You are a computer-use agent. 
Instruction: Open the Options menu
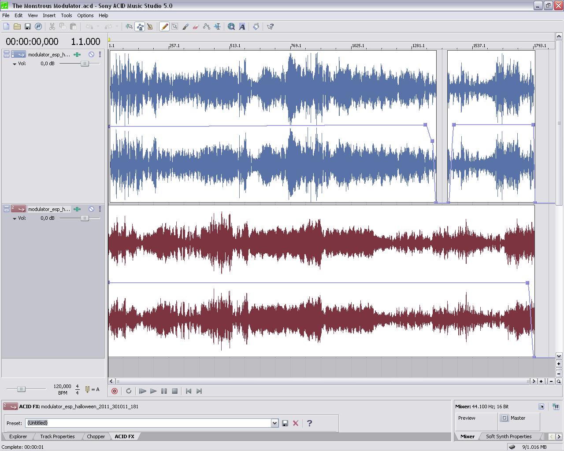(x=85, y=15)
